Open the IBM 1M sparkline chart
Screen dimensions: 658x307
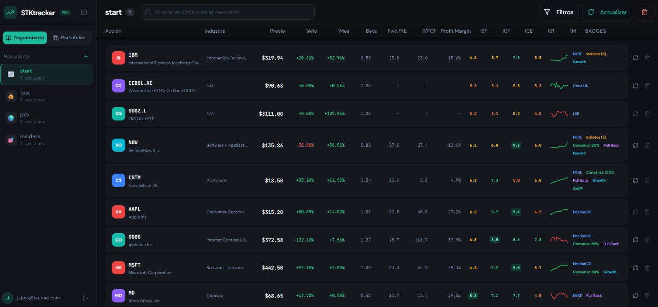click(x=559, y=58)
